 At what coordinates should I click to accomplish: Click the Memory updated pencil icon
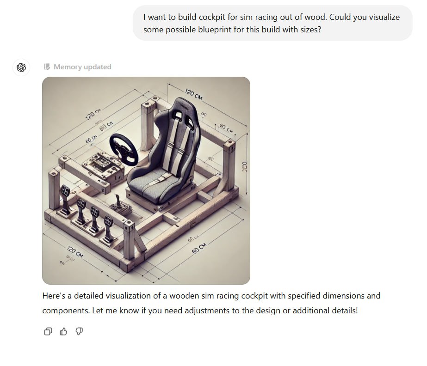(x=47, y=67)
